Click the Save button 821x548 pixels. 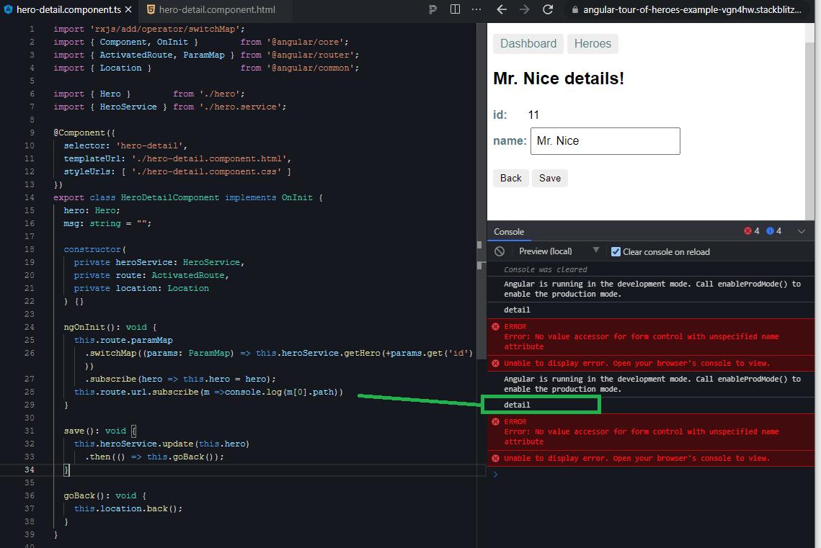pos(549,178)
